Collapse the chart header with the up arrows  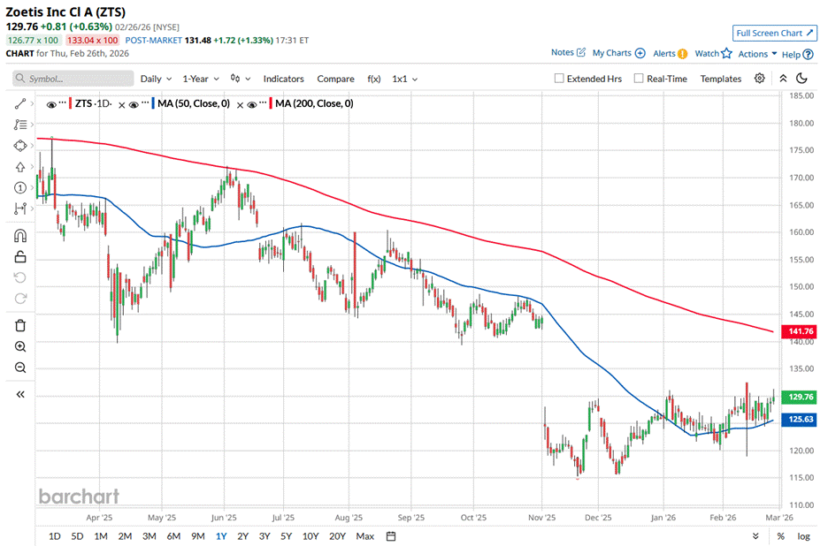(783, 78)
